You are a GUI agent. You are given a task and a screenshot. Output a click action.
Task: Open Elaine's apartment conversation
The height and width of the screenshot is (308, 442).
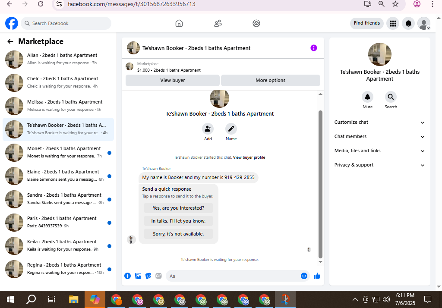[58, 176]
